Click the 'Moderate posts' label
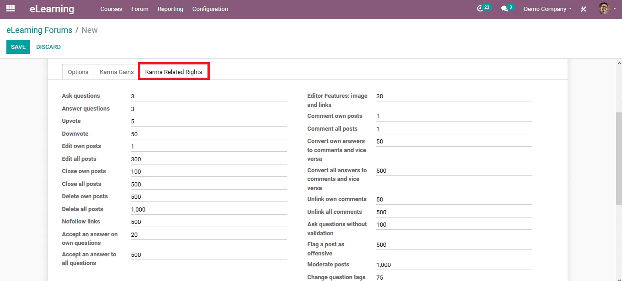The height and width of the screenshot is (281, 622). point(328,265)
